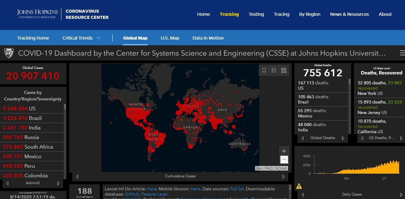Image resolution: width=405 pixels, height=199 pixels.
Task: Click the New York US deaths entry
Action: [380, 88]
